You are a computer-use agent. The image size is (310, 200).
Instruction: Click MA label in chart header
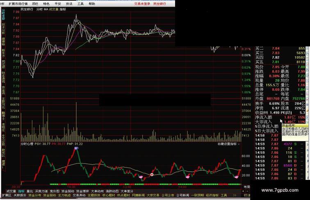point(46,9)
